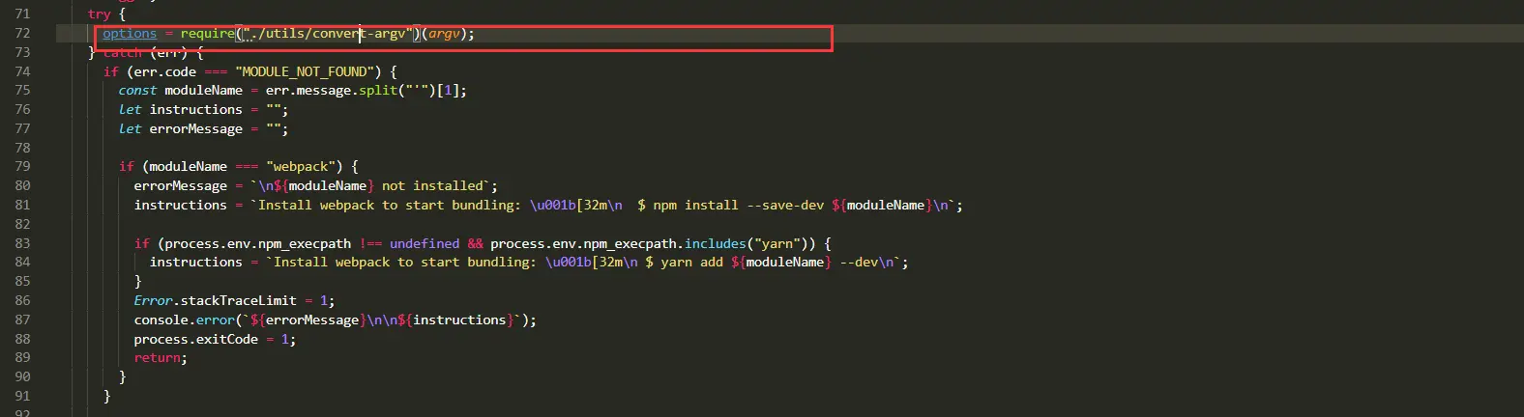Click the 'argv' argument on line 72

(x=445, y=33)
